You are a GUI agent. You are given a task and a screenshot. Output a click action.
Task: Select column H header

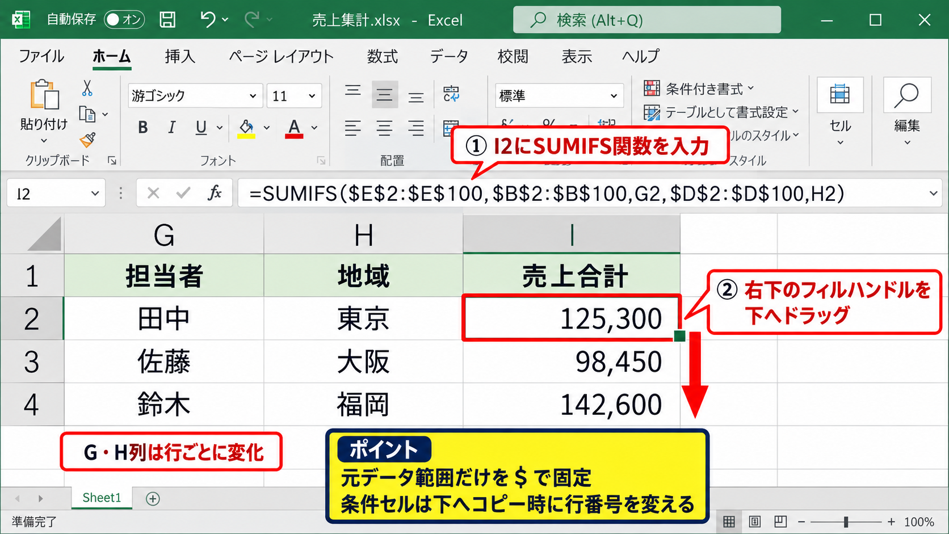point(364,234)
